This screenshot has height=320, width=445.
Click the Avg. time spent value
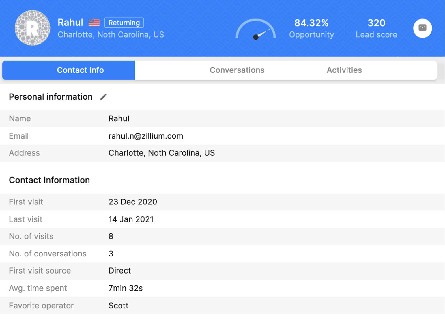coord(126,288)
